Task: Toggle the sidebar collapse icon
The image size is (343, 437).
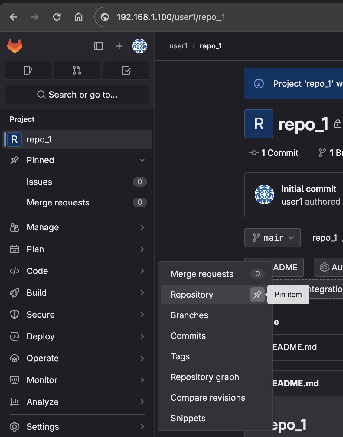Action: (99, 46)
